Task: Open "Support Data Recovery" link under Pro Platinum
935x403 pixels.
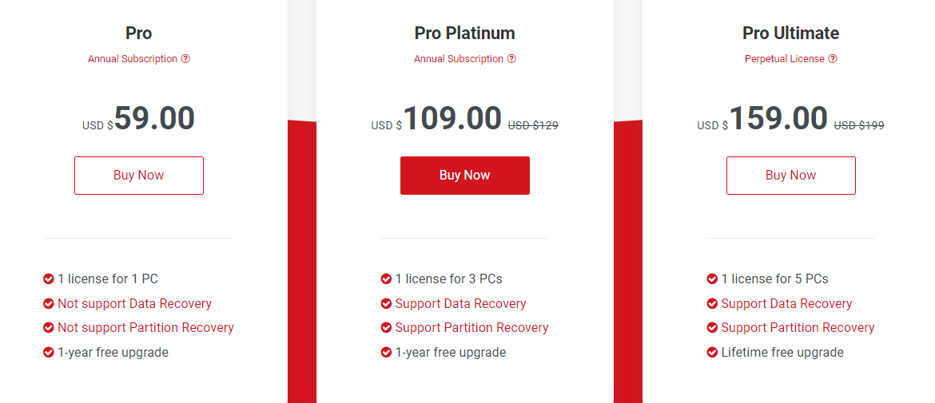Action: (460, 303)
